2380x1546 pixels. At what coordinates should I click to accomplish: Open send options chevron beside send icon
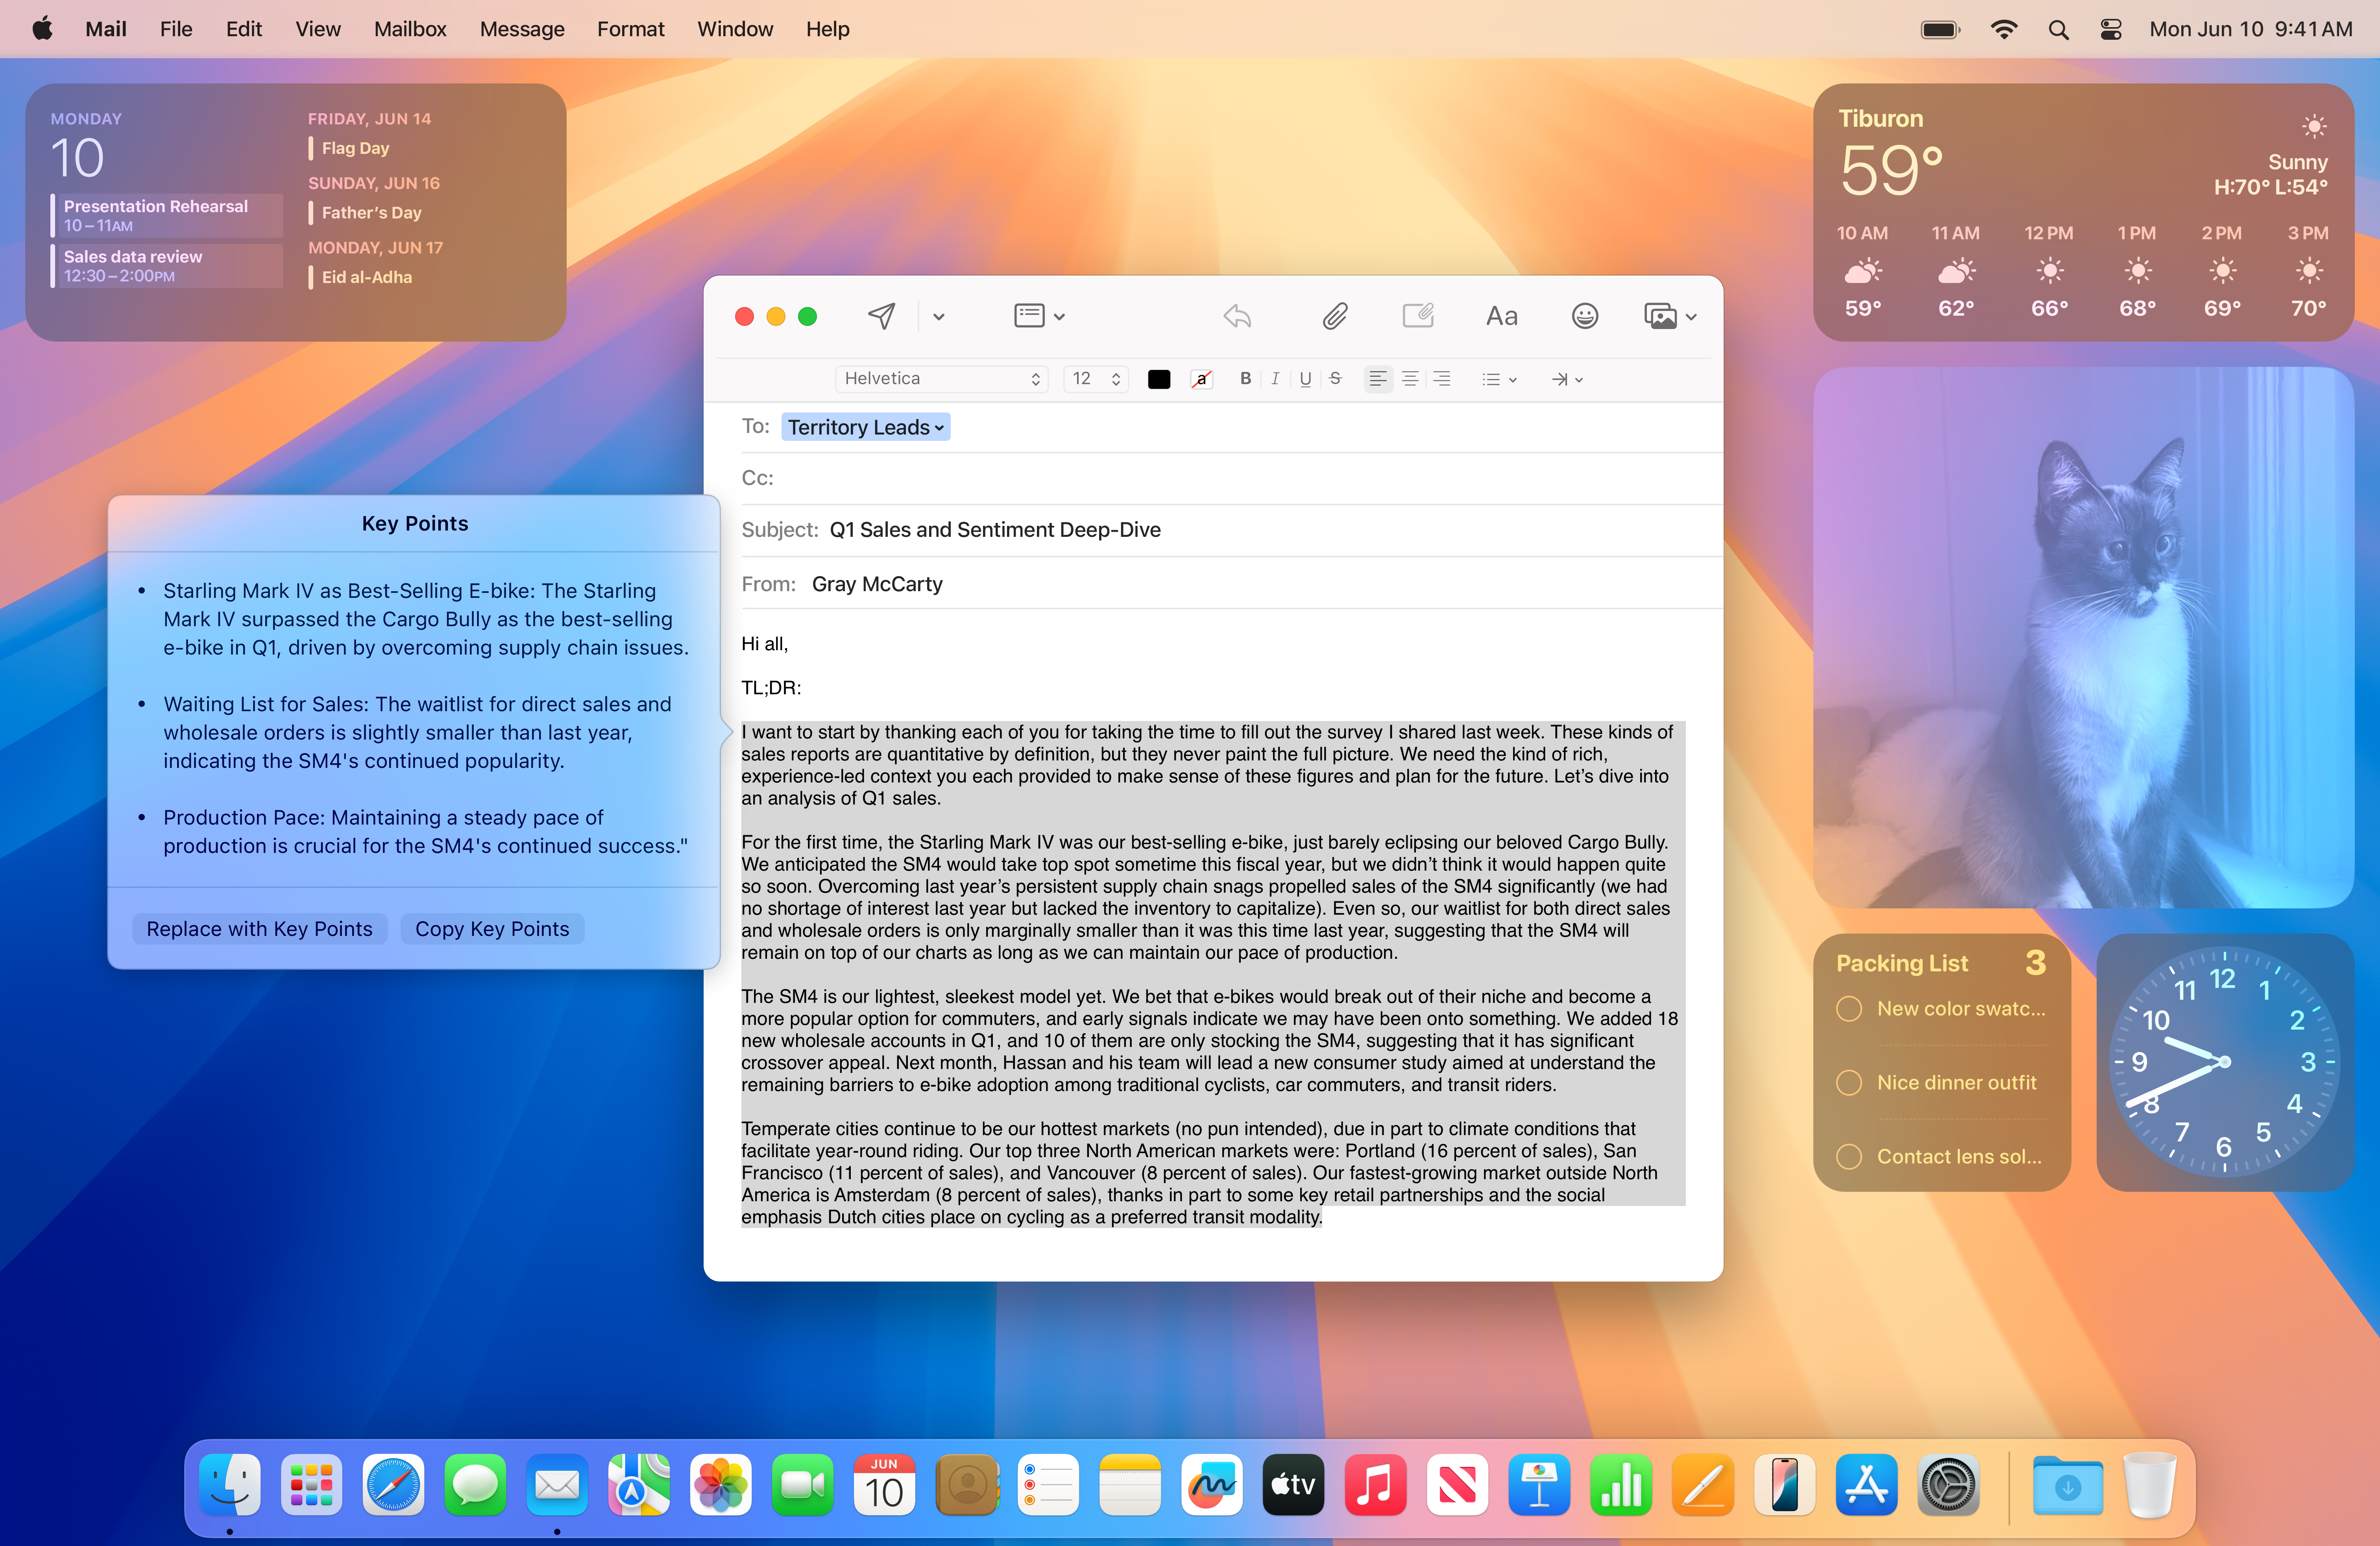[938, 317]
